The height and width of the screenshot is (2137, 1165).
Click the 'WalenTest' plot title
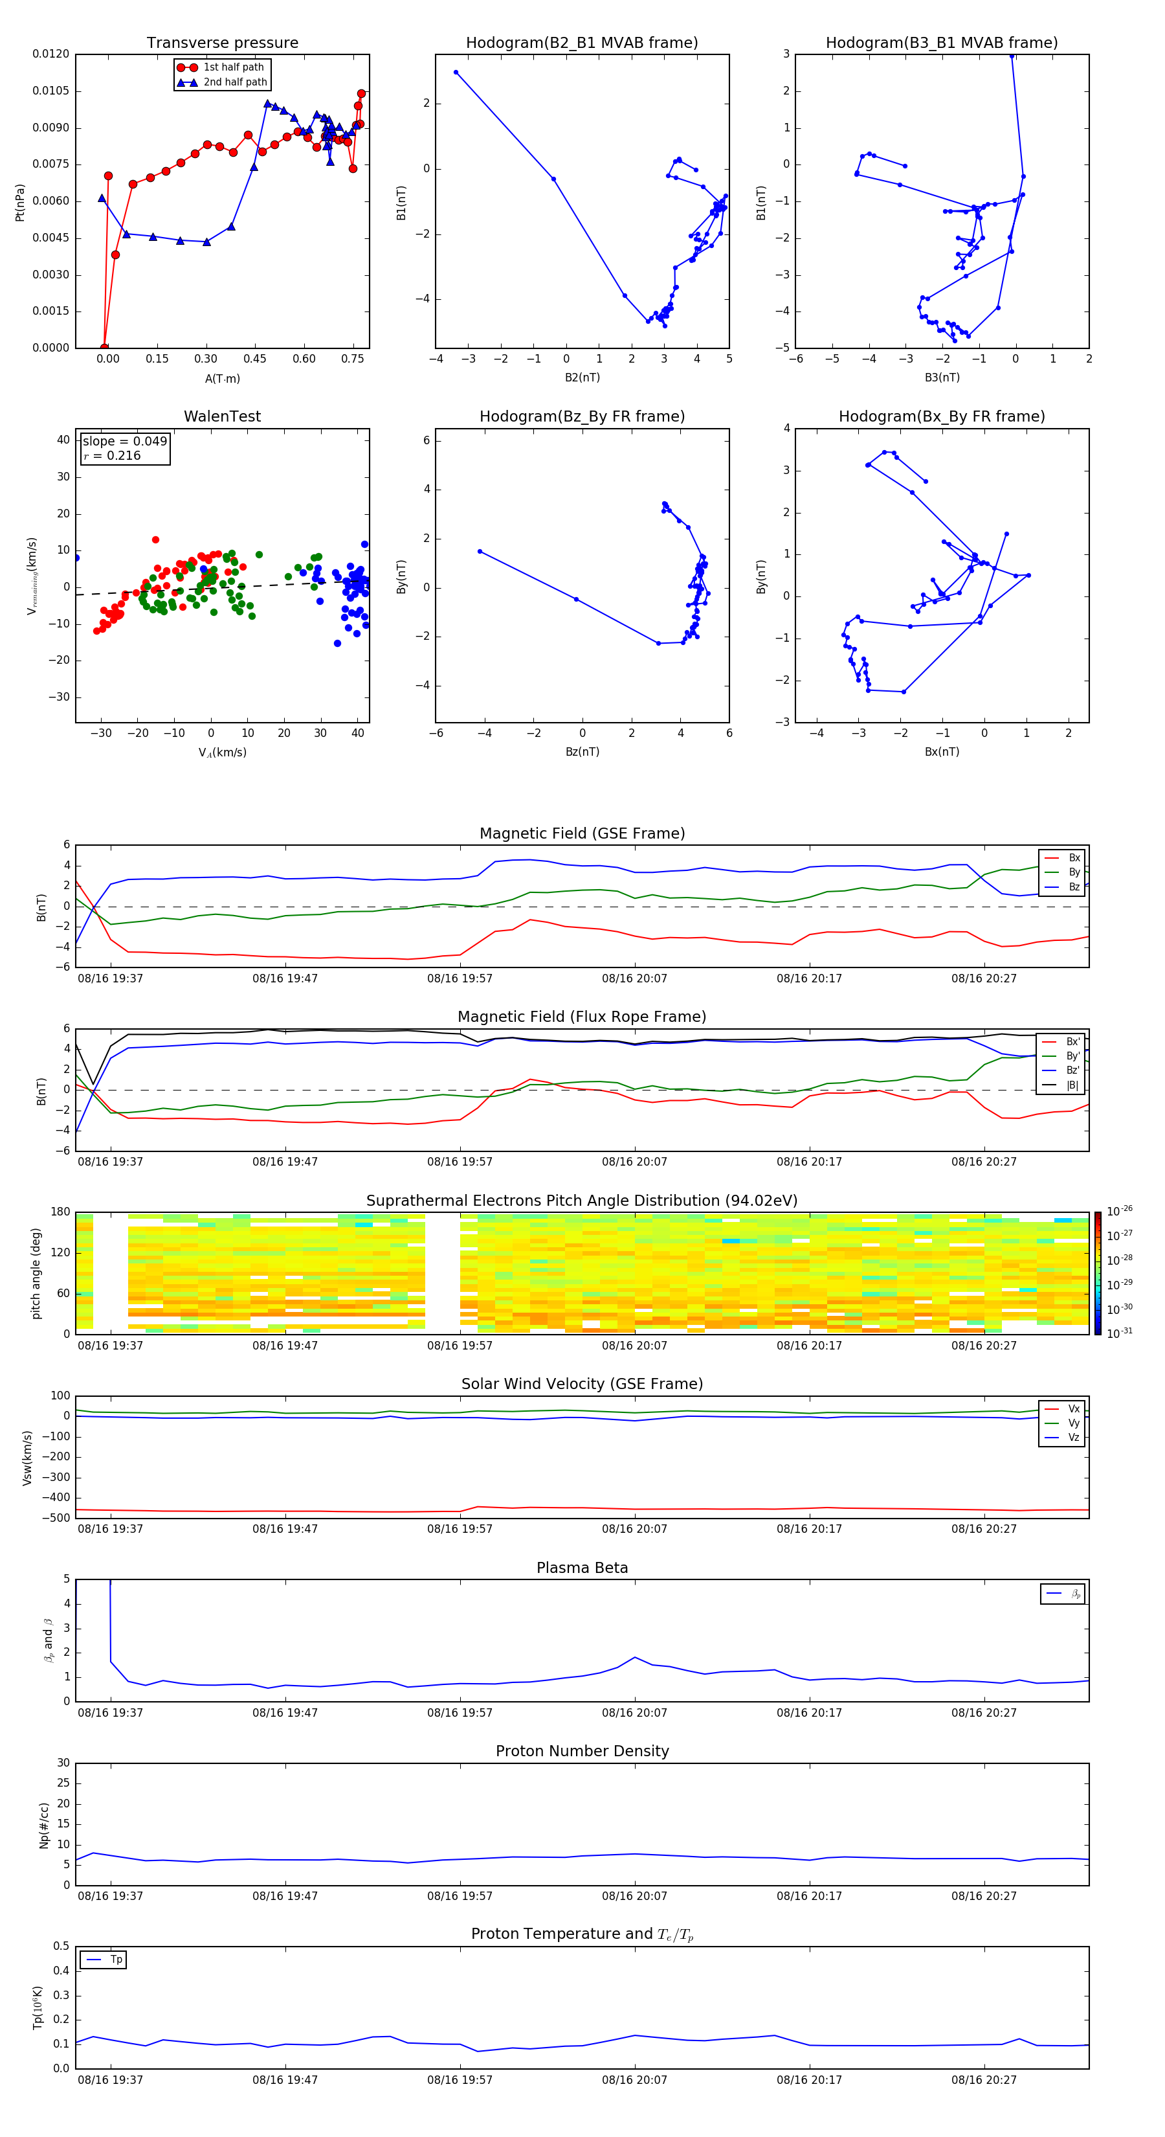click(x=222, y=416)
